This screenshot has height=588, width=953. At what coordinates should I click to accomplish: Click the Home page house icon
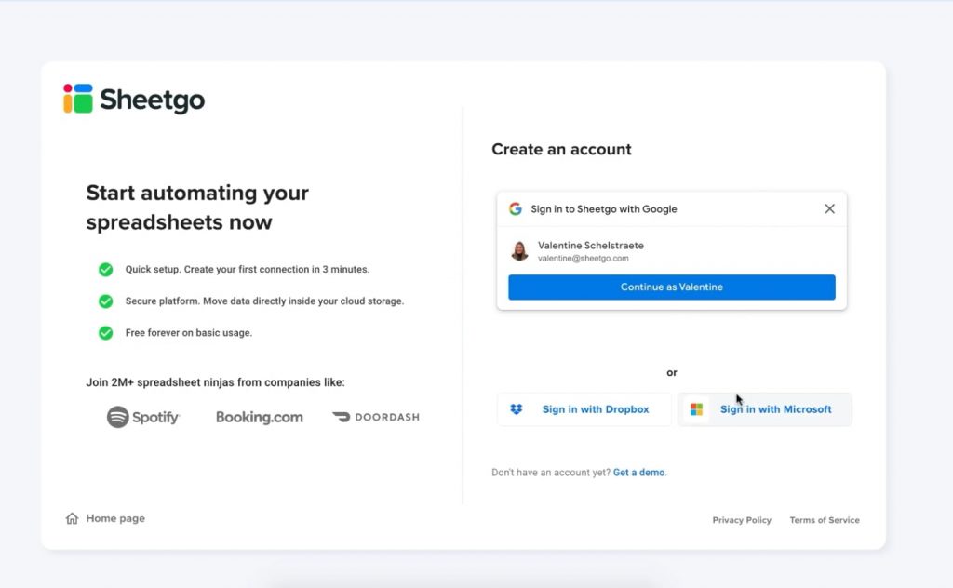(x=73, y=518)
